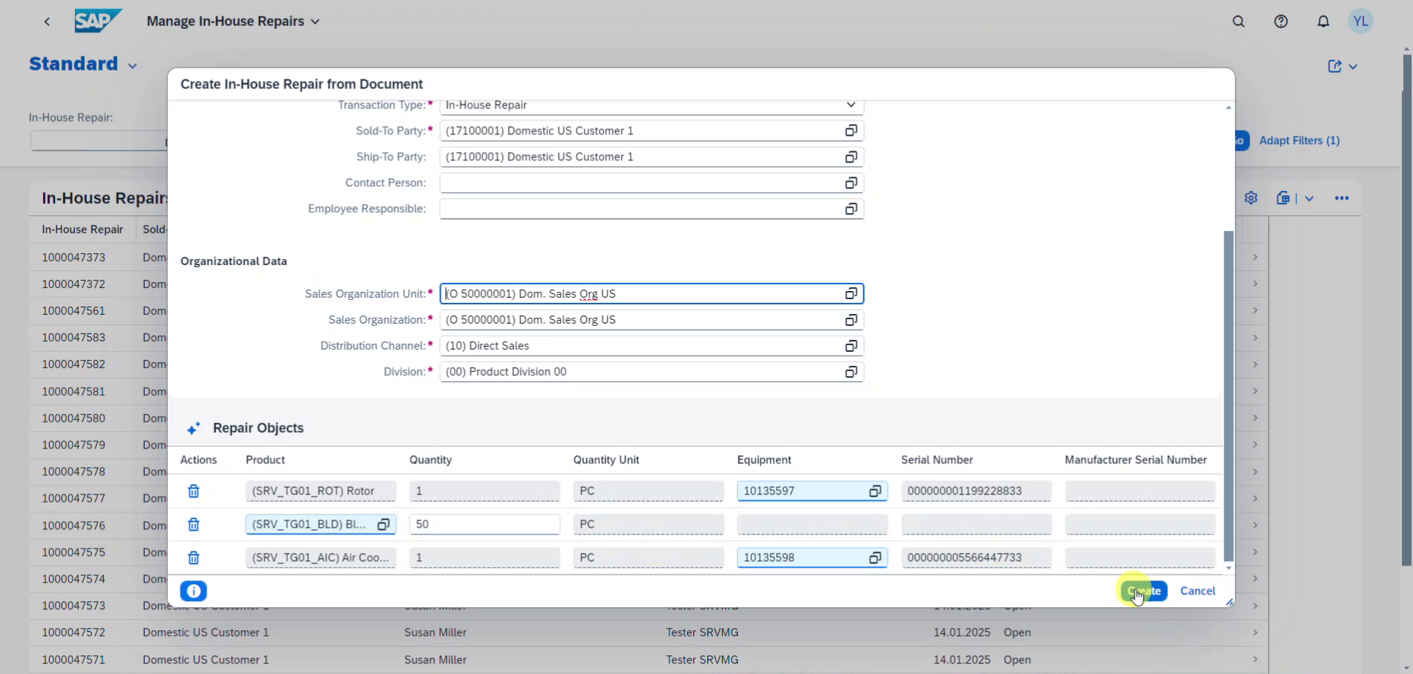Open table settings gear icon
1413x674 pixels.
point(1251,198)
